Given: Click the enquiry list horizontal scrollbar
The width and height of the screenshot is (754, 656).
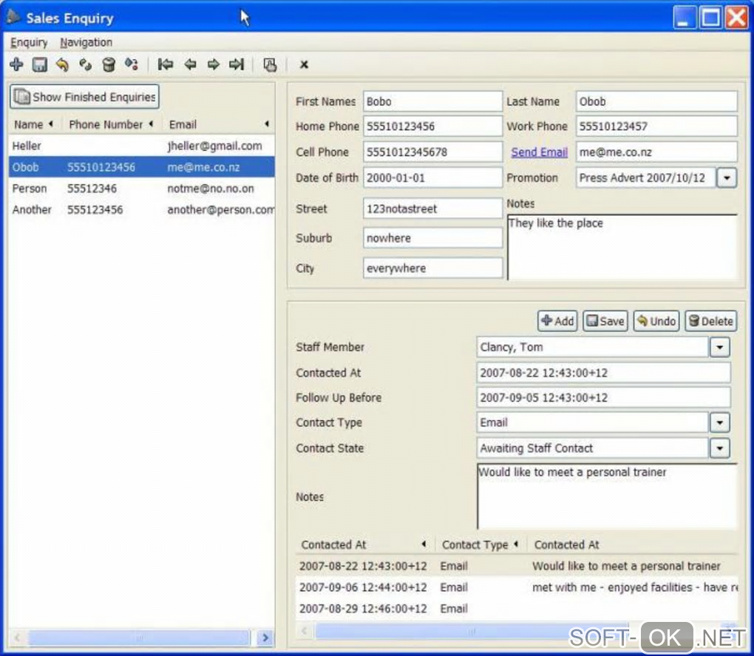Looking at the screenshot, I should tap(139, 638).
